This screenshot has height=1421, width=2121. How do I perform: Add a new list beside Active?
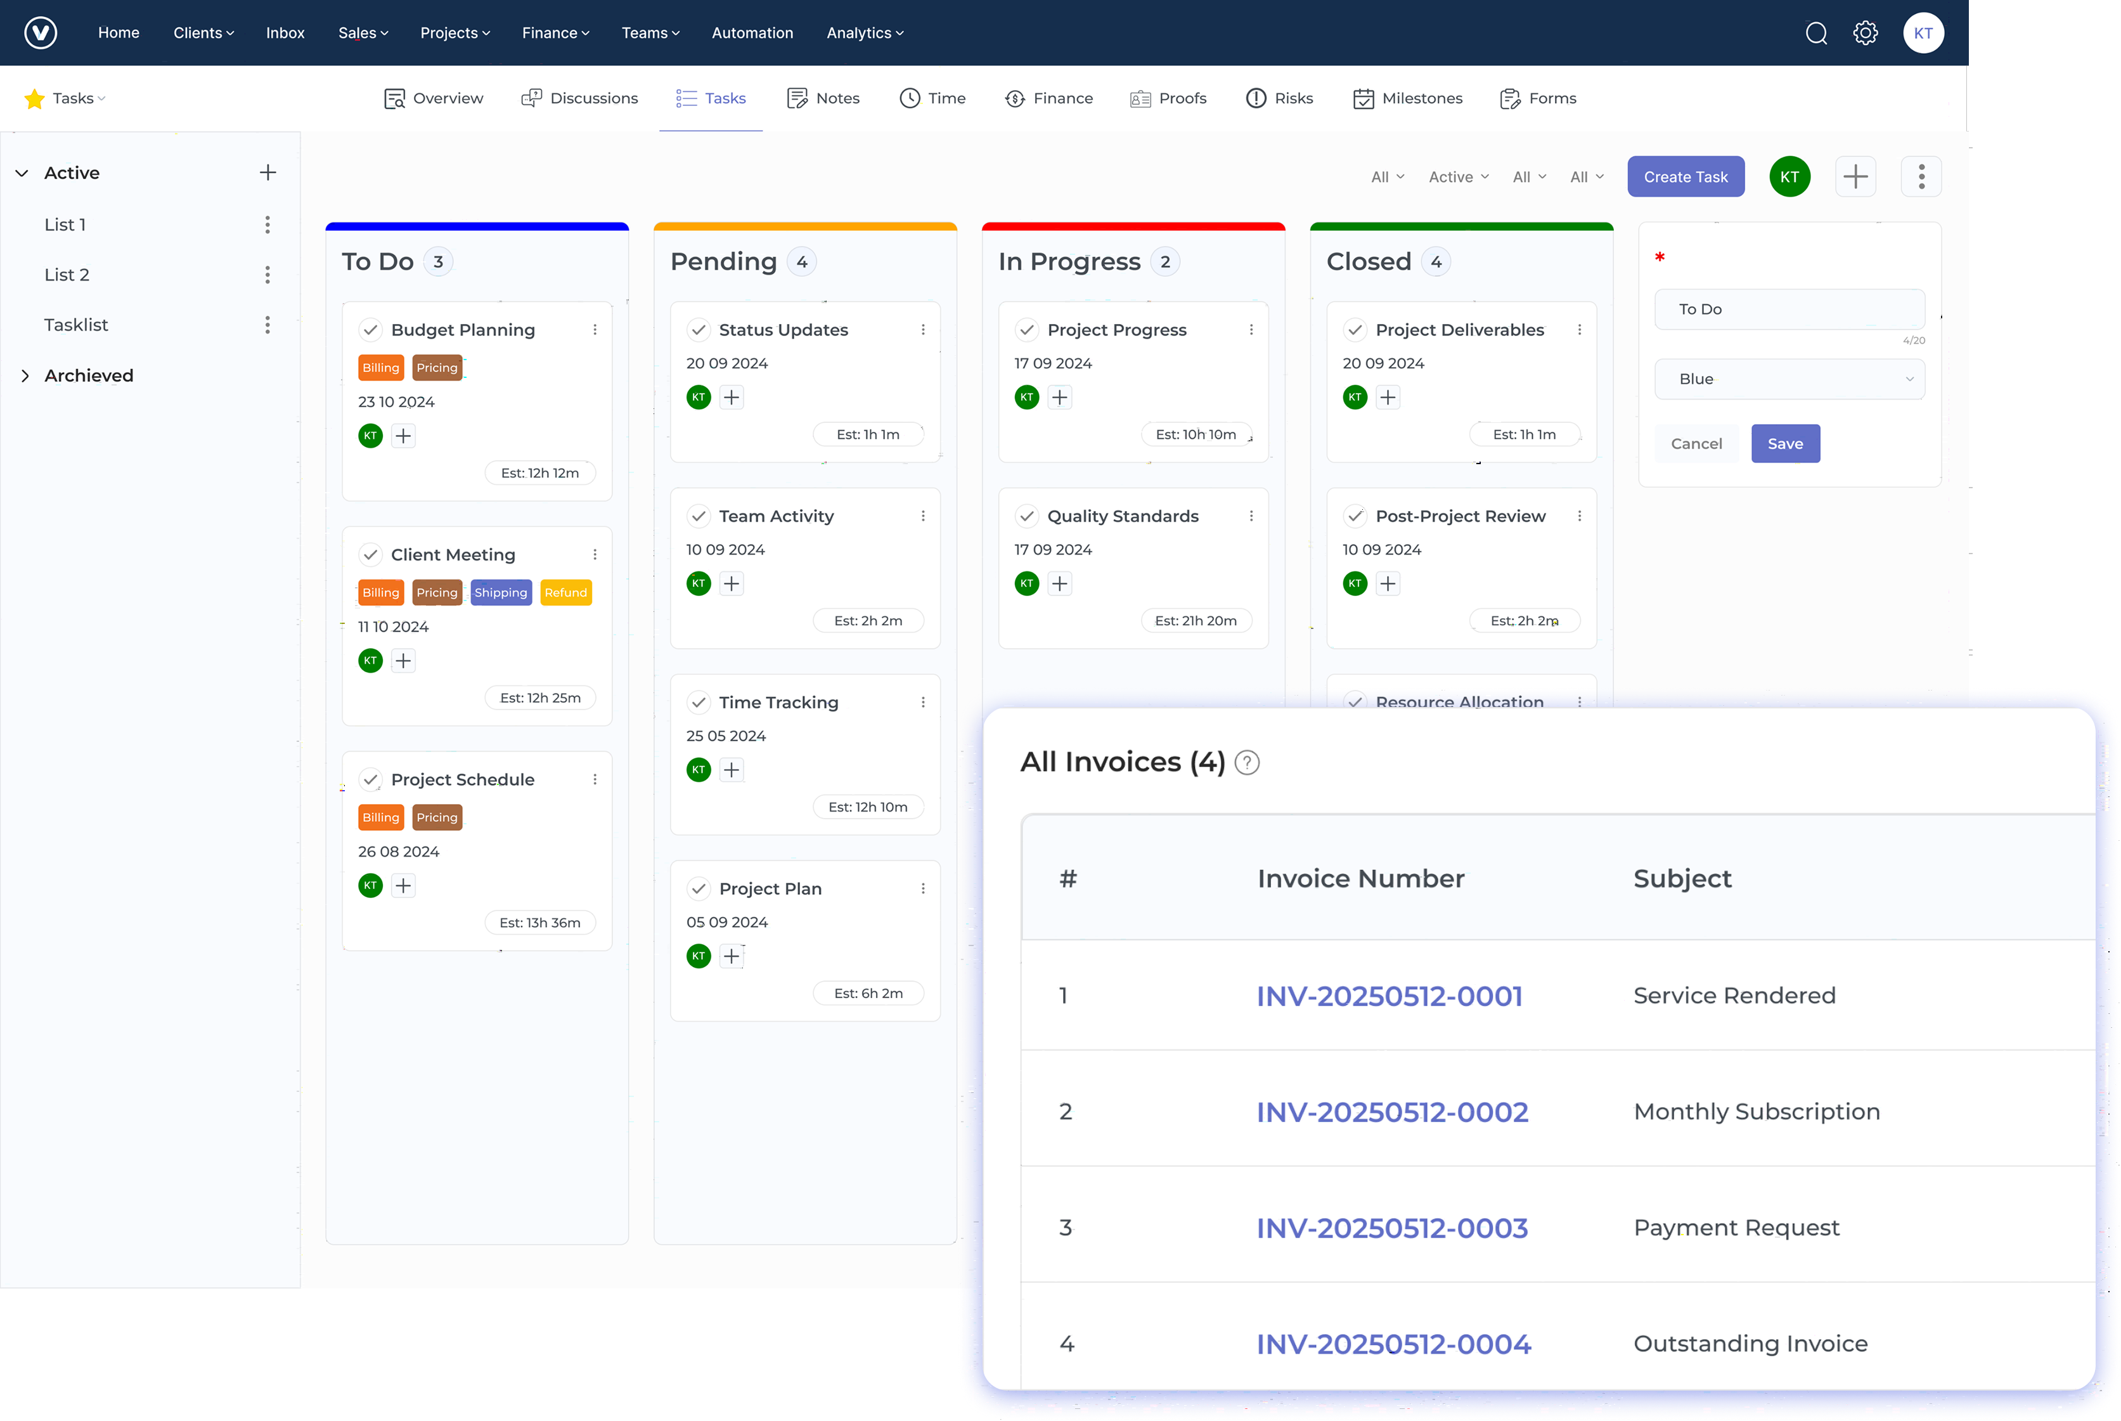[268, 172]
